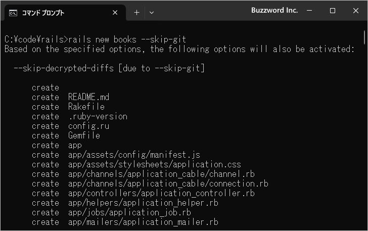Click the Rakefile entry in output
Image resolution: width=368 pixels, height=231 pixels.
86,107
